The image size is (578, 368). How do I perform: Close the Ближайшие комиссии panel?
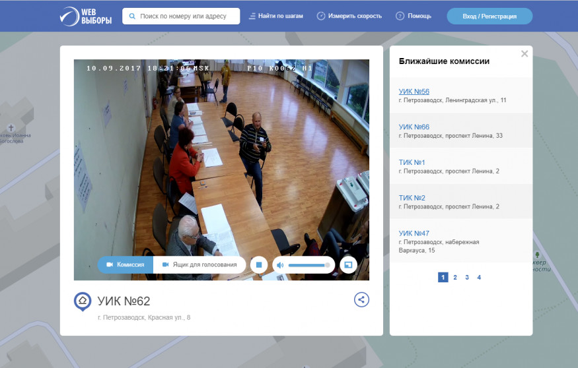coord(524,54)
